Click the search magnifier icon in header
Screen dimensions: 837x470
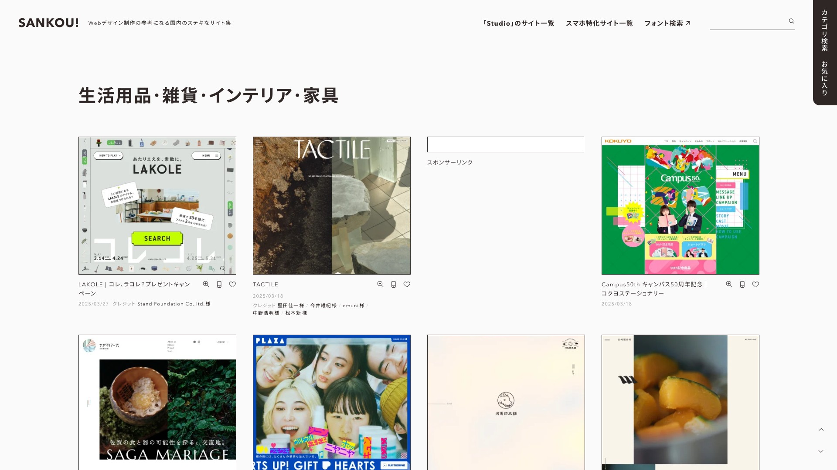click(x=791, y=21)
